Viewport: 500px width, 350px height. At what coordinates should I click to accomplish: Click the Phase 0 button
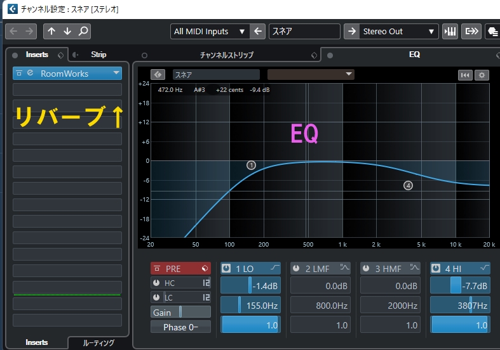(180, 327)
